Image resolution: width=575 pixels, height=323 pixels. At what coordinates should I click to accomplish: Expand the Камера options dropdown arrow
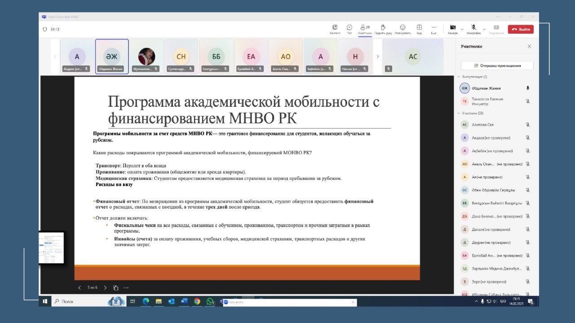(462, 29)
